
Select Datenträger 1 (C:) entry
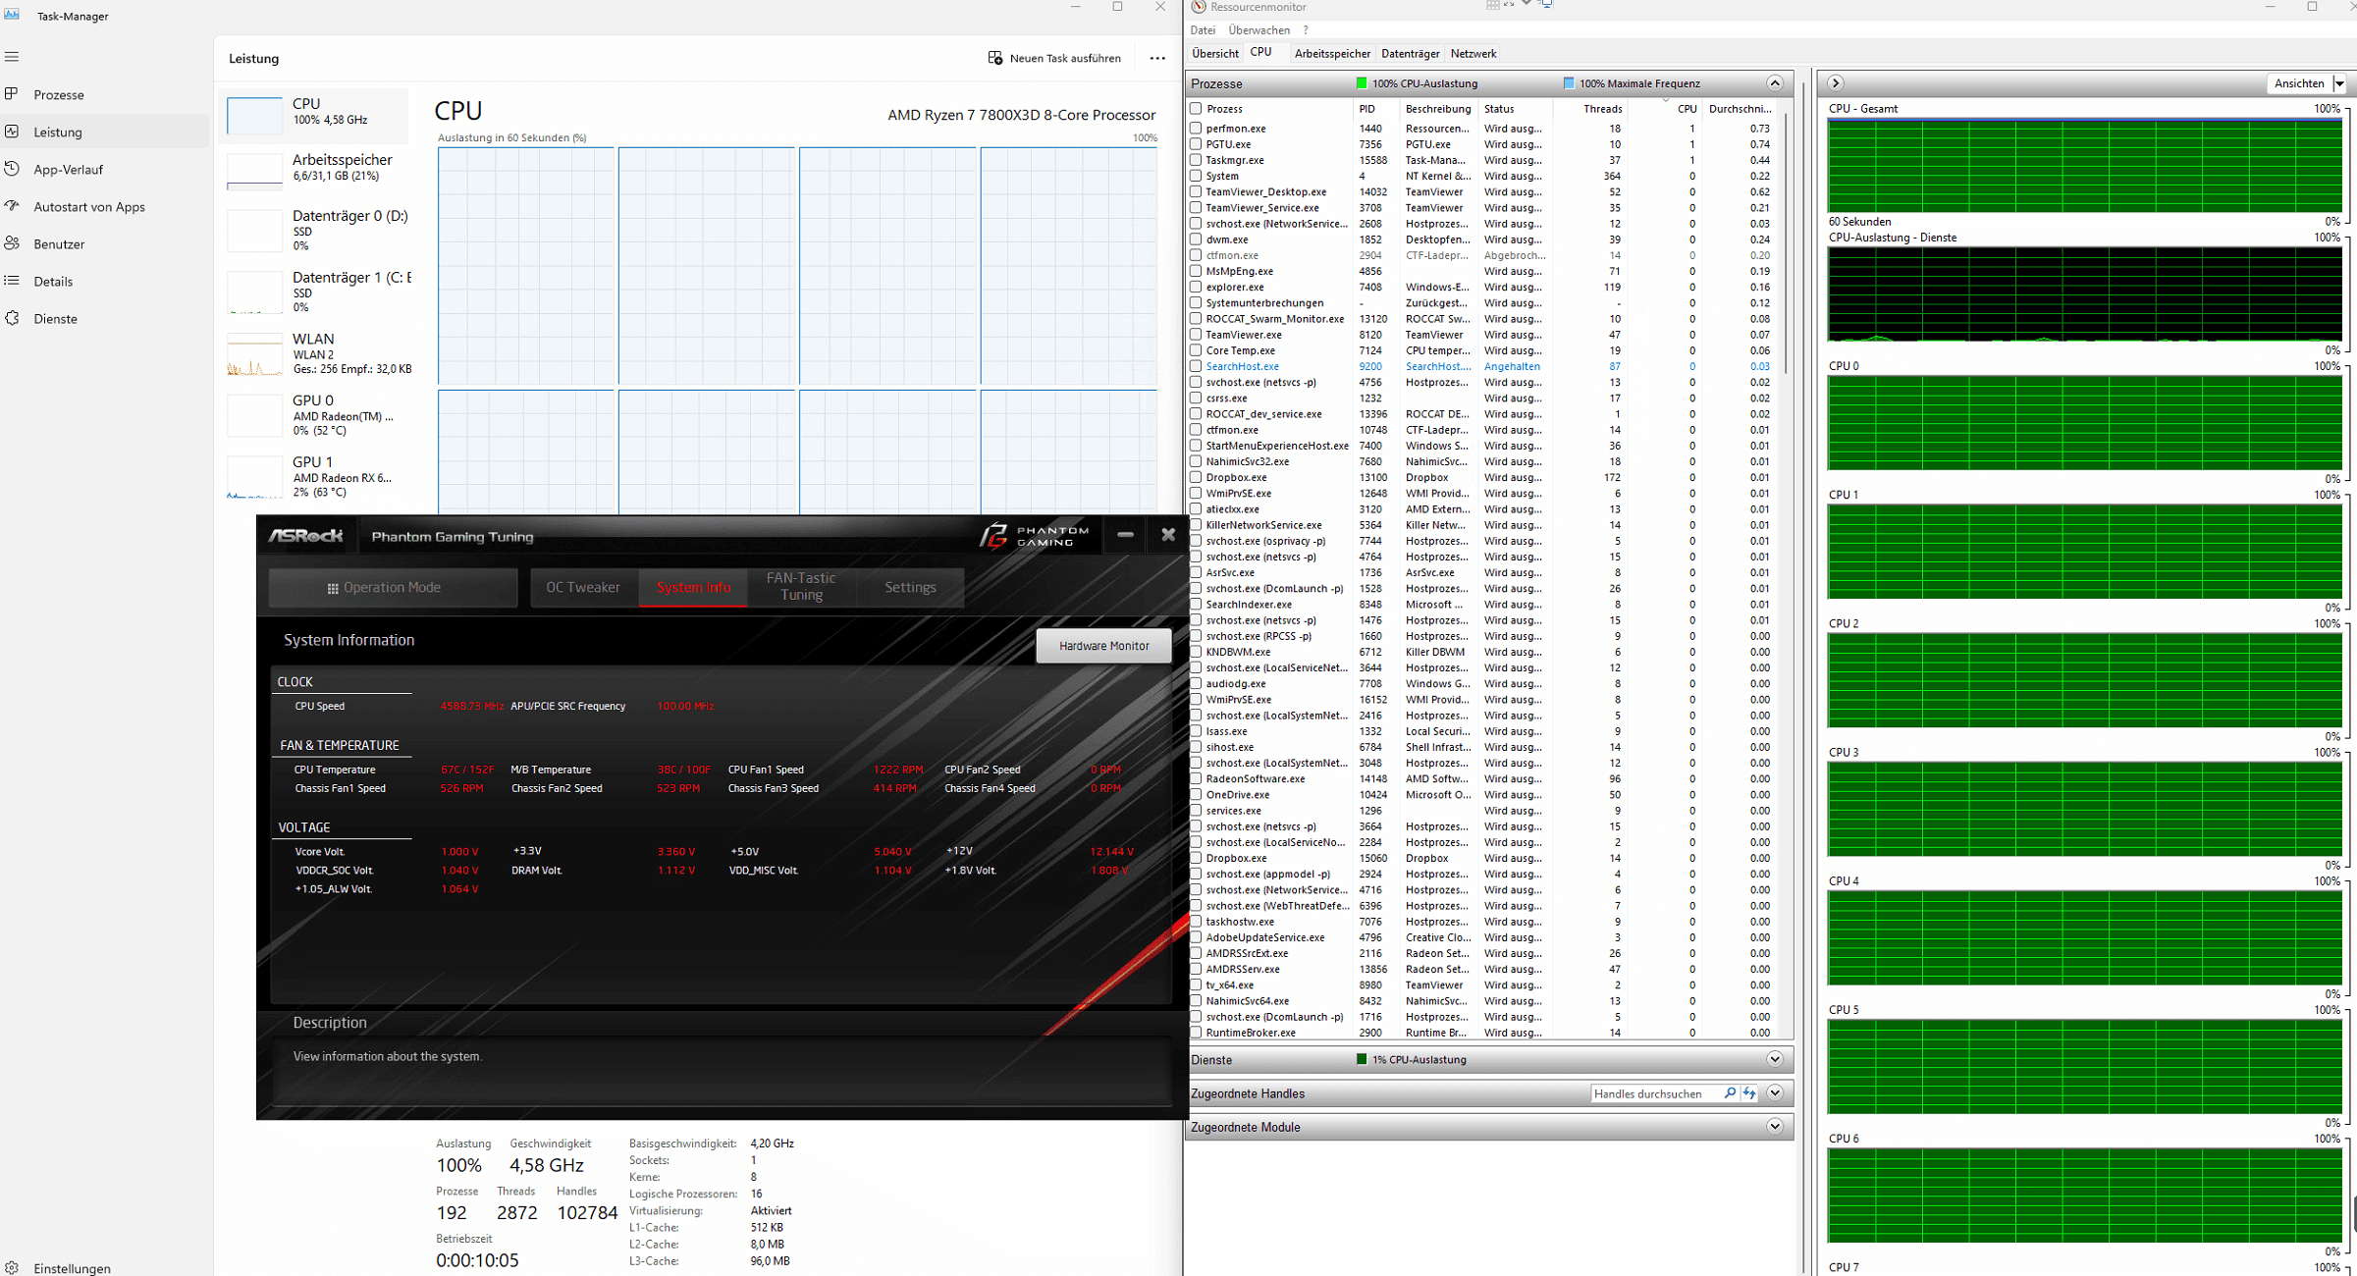314,292
